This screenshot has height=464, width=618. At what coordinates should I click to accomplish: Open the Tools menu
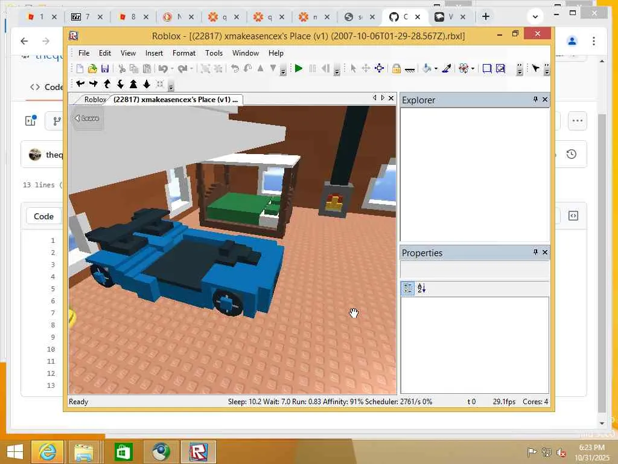(214, 53)
